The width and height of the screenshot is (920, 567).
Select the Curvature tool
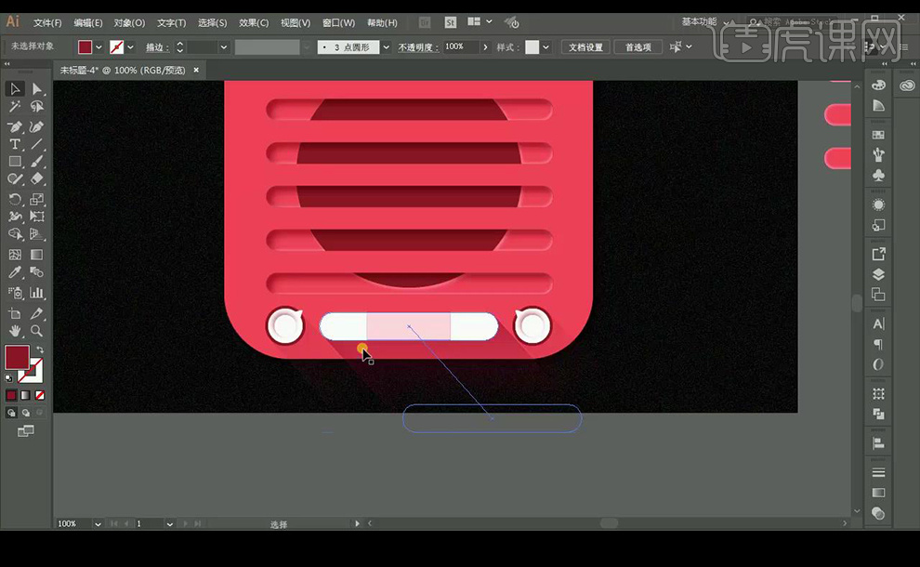[x=37, y=126]
